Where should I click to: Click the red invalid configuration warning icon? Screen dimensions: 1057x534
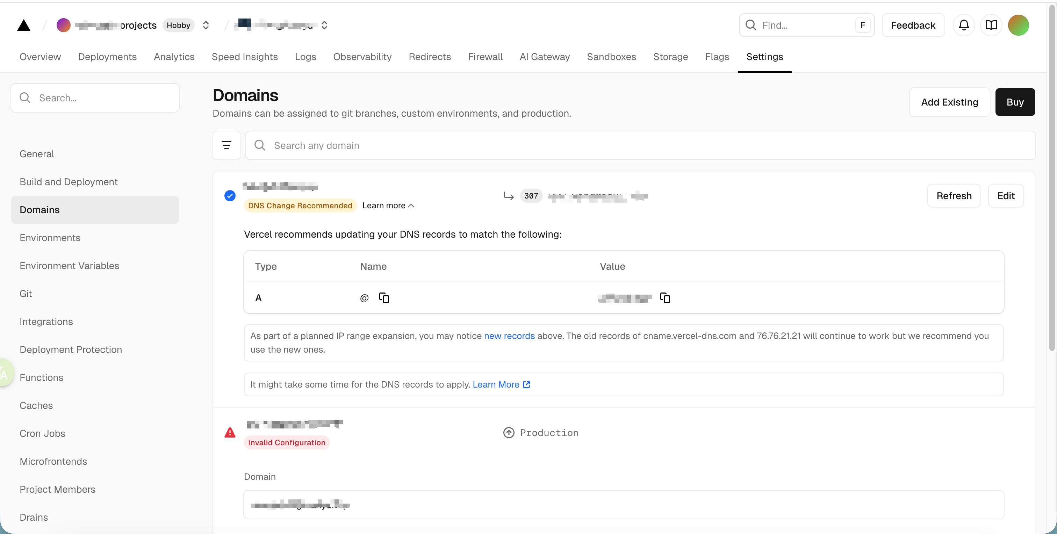pos(230,433)
